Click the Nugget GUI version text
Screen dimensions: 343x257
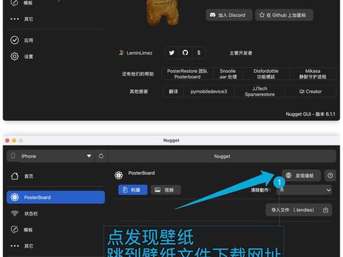point(310,114)
